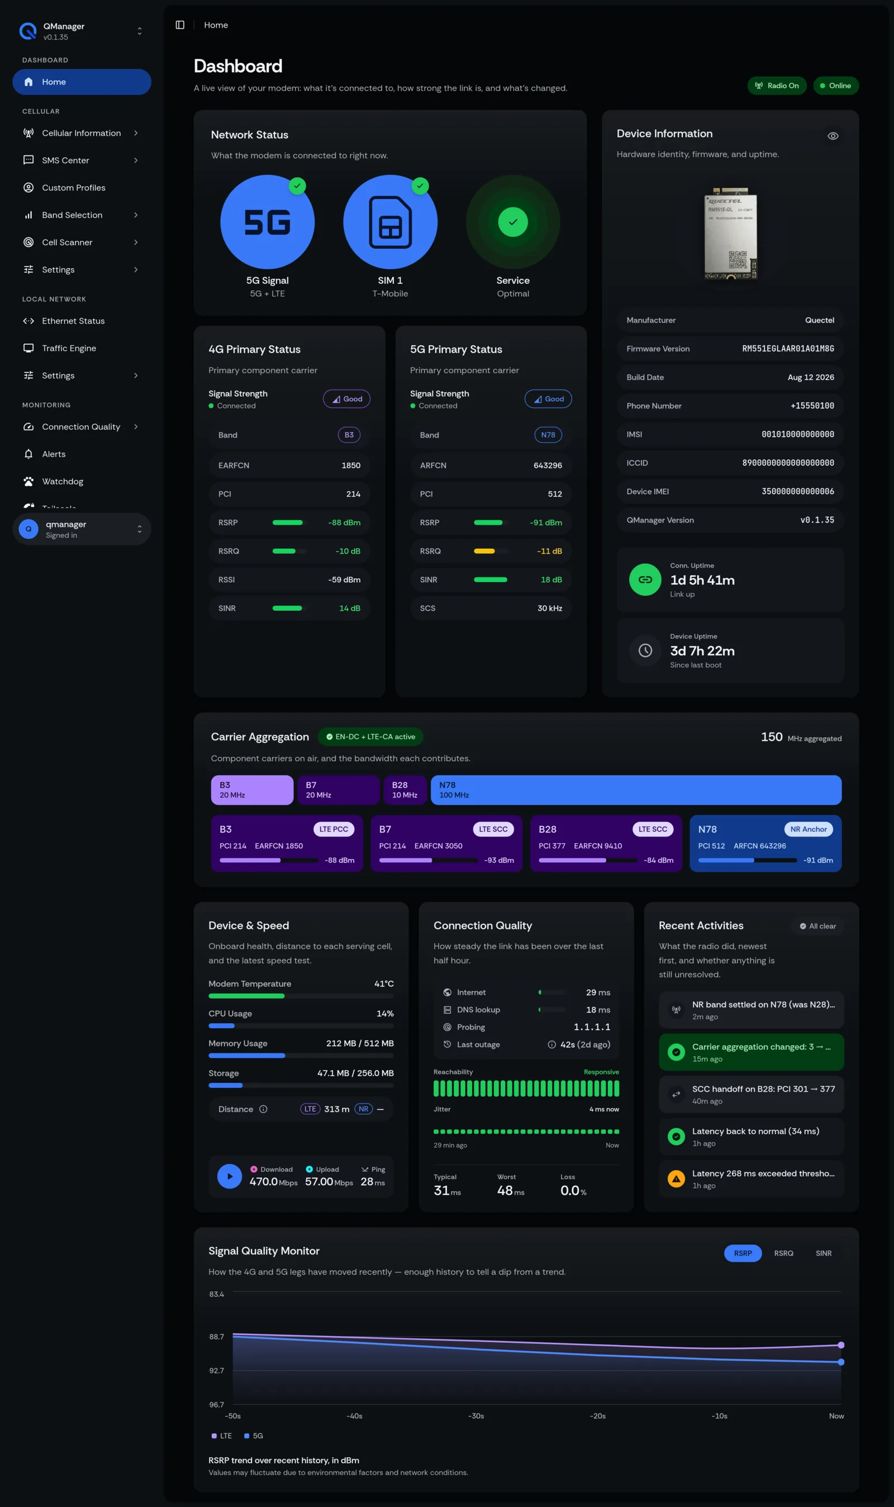Expand the Cellular Information menu
894x1507 pixels.
[x=82, y=133]
